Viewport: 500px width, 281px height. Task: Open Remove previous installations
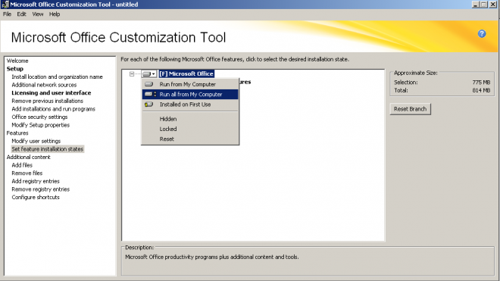click(47, 101)
